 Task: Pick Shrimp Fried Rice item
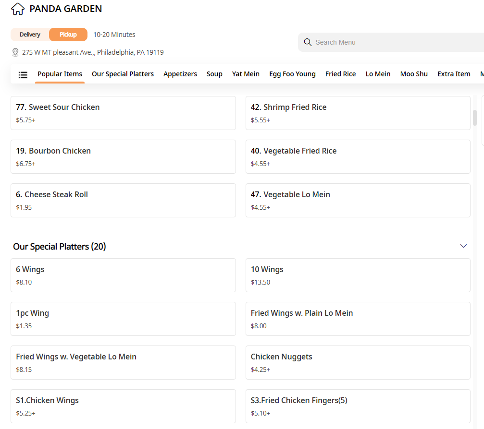tap(358, 113)
